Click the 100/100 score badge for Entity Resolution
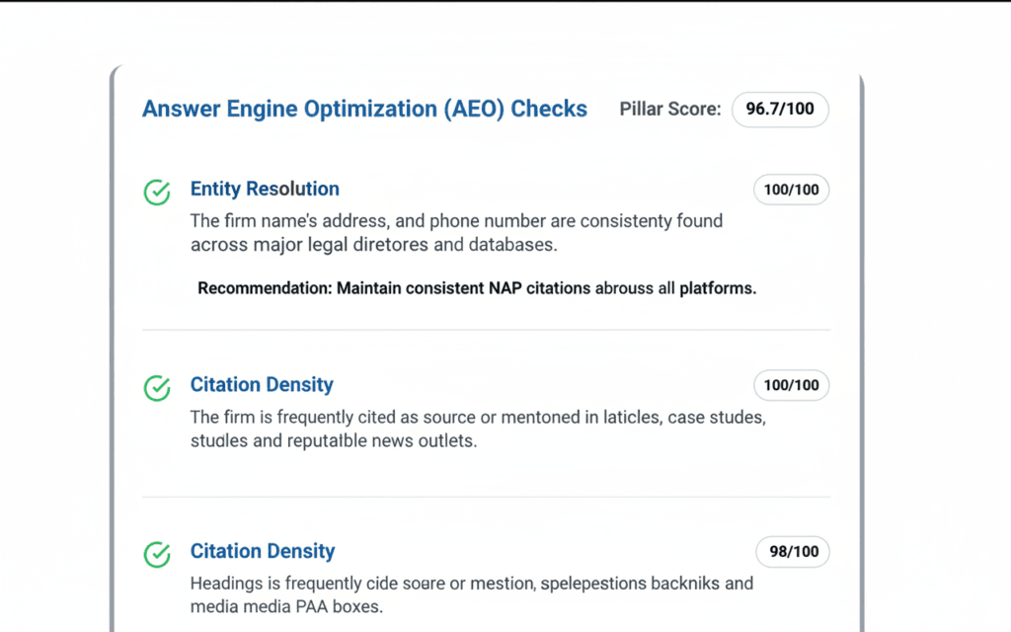Image resolution: width=1011 pixels, height=632 pixels. pos(791,190)
